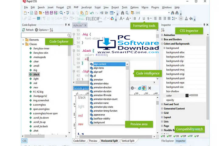Open the JavaScript menu
The image size is (219, 146).
coord(86,7)
